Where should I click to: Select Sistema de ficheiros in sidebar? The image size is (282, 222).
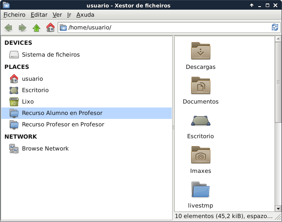(51, 55)
